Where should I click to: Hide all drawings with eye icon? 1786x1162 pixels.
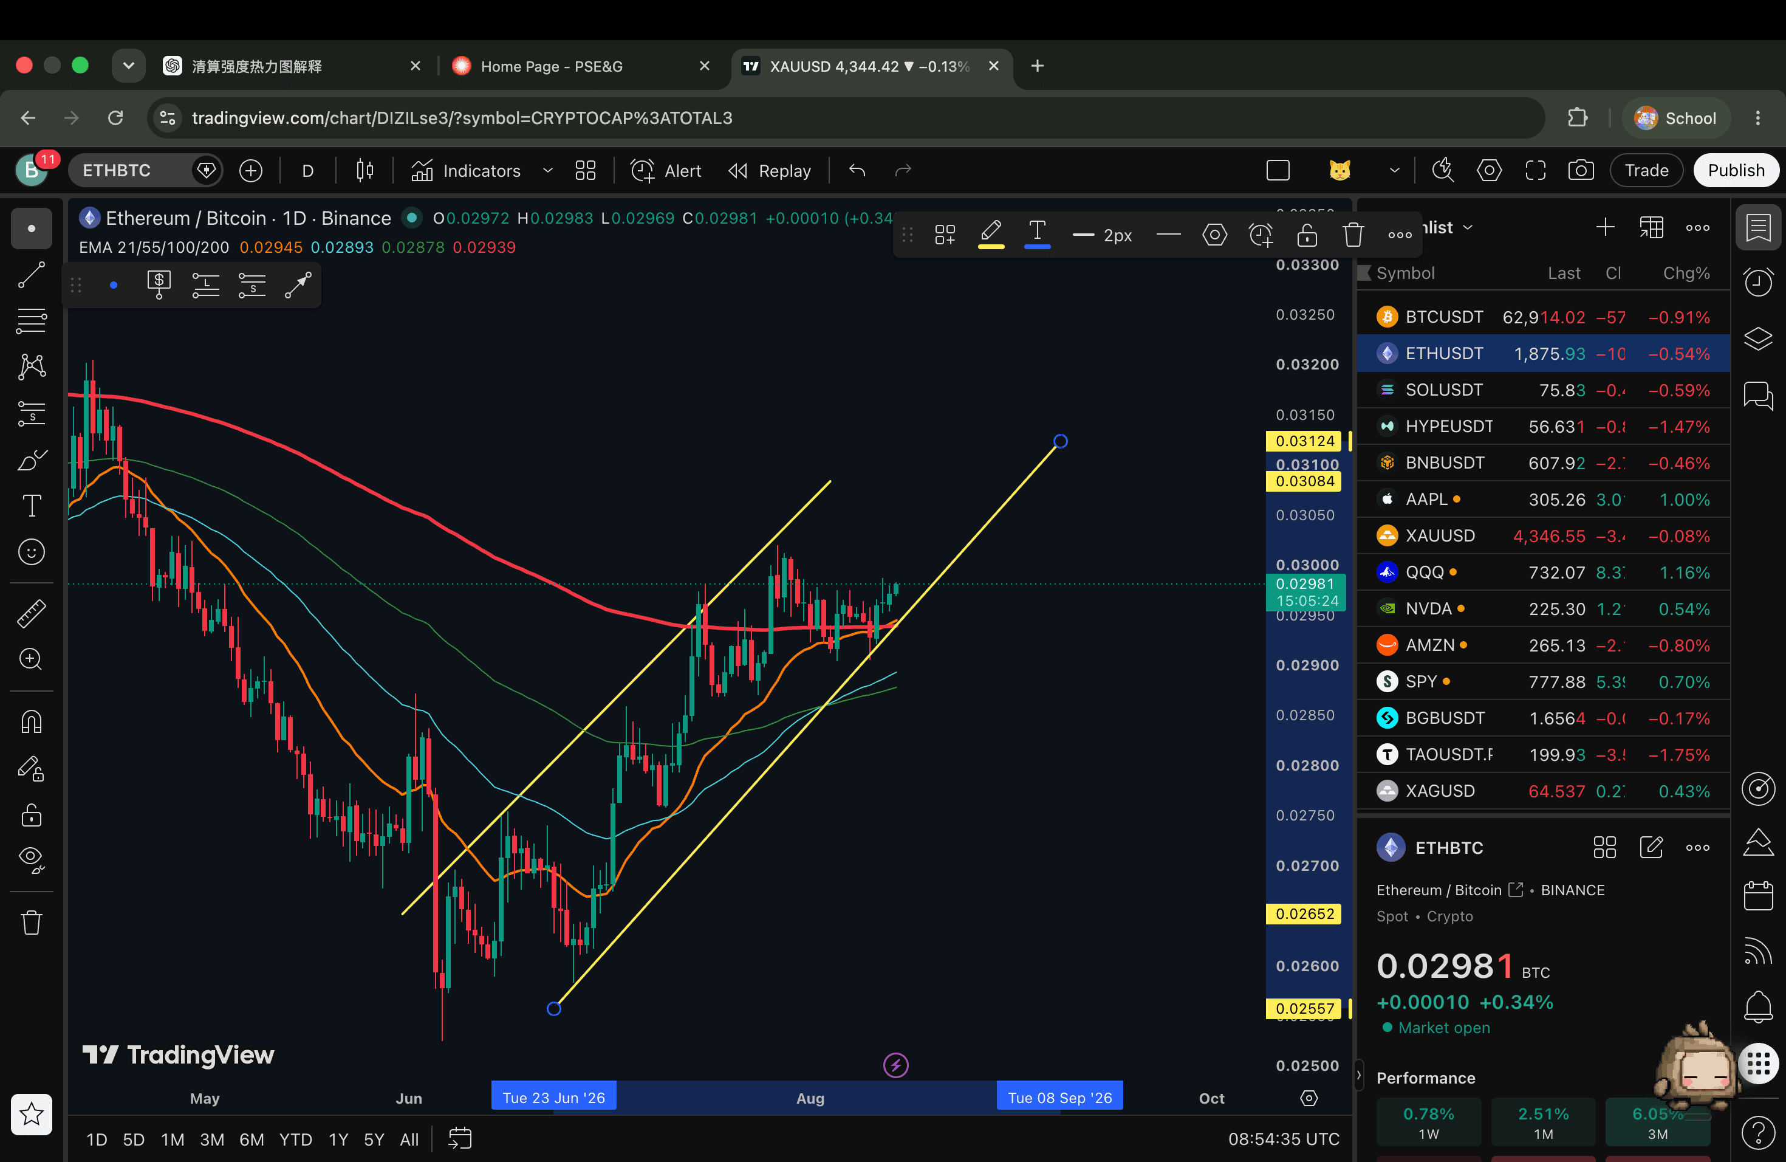coord(32,860)
